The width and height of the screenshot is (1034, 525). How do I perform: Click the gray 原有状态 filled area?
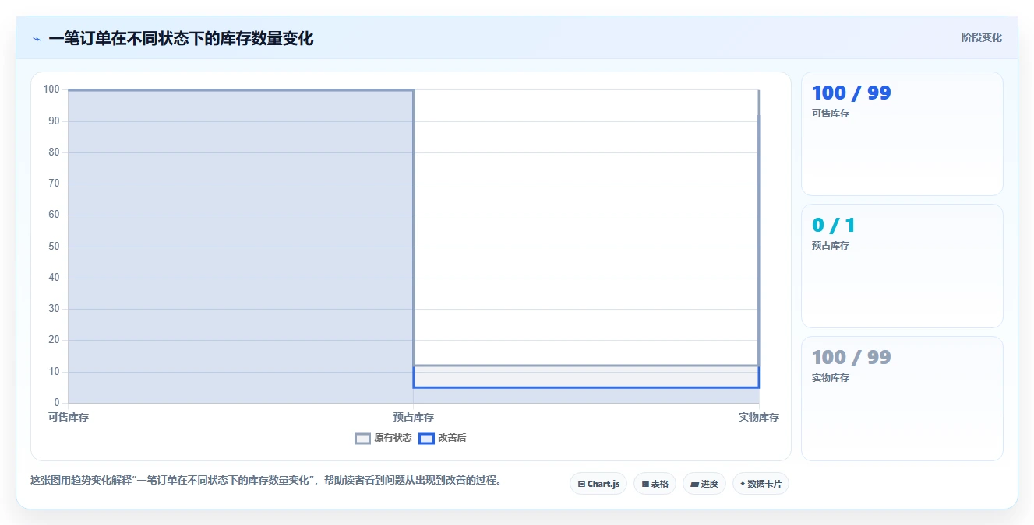pyautogui.click(x=241, y=247)
